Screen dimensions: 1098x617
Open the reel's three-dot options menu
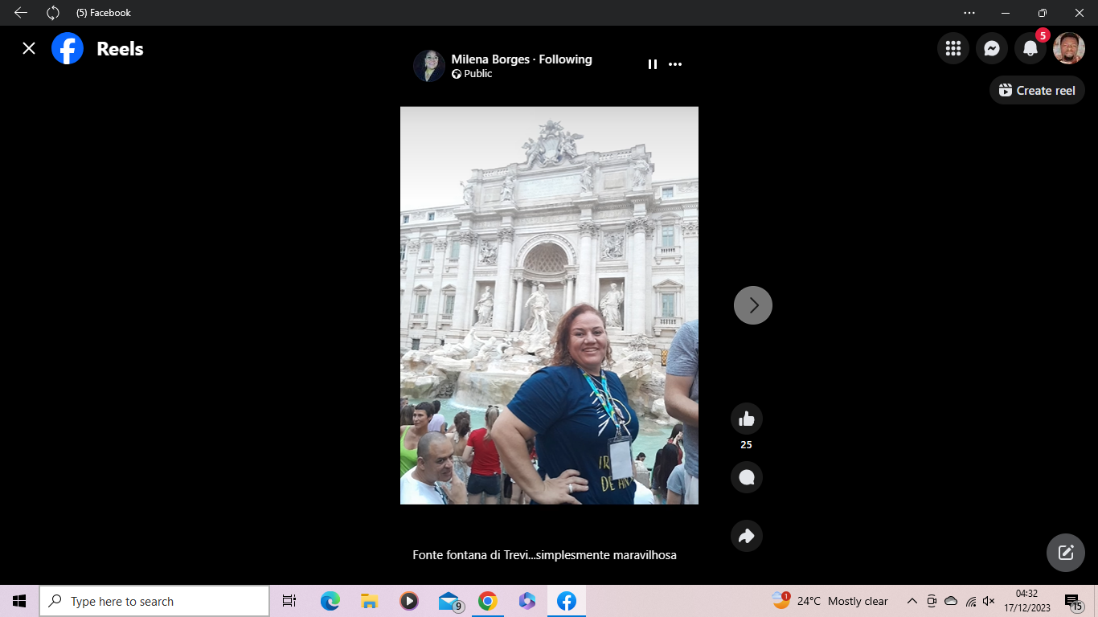click(675, 64)
